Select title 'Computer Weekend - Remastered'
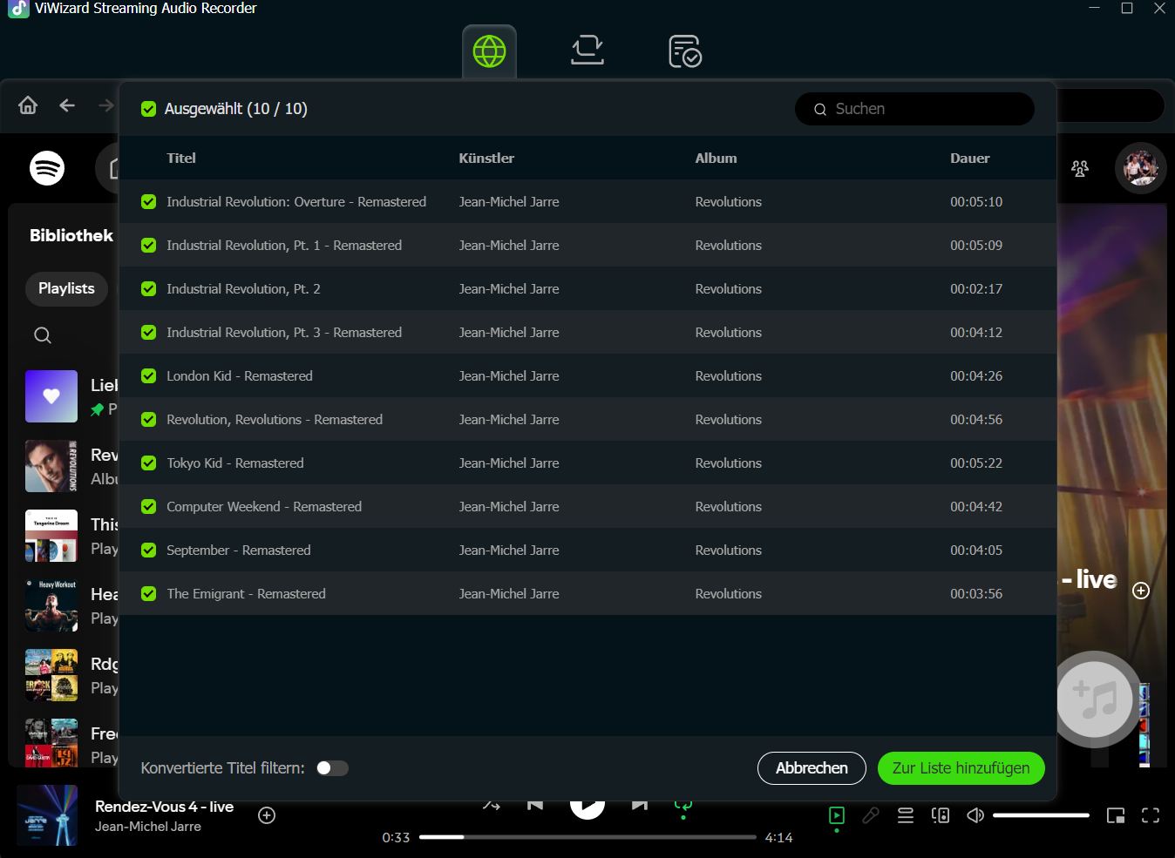This screenshot has width=1175, height=858. pyautogui.click(x=264, y=507)
